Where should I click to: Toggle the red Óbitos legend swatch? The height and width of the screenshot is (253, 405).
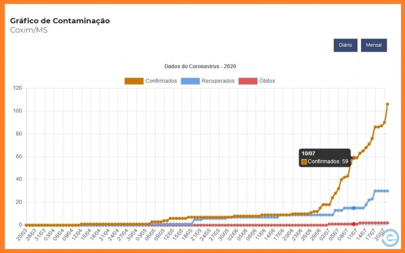pyautogui.click(x=248, y=81)
